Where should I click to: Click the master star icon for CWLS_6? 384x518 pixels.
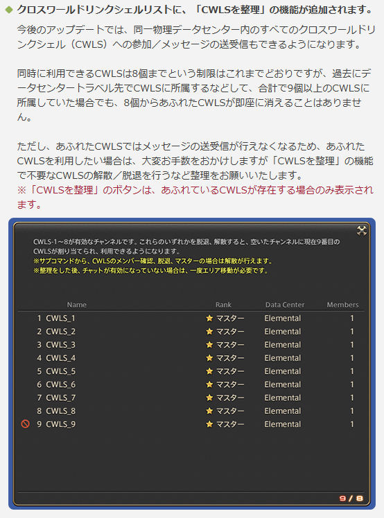pyautogui.click(x=209, y=384)
